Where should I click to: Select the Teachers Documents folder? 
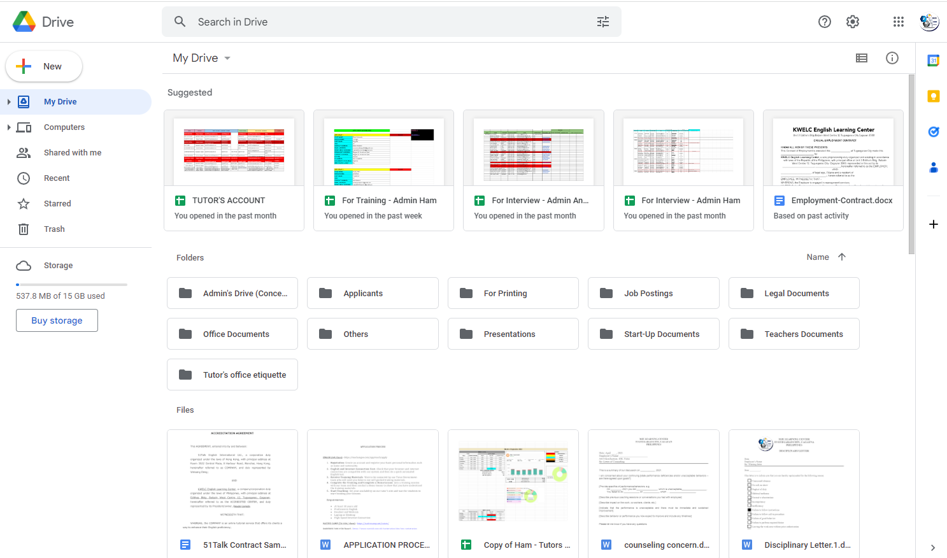[794, 334]
